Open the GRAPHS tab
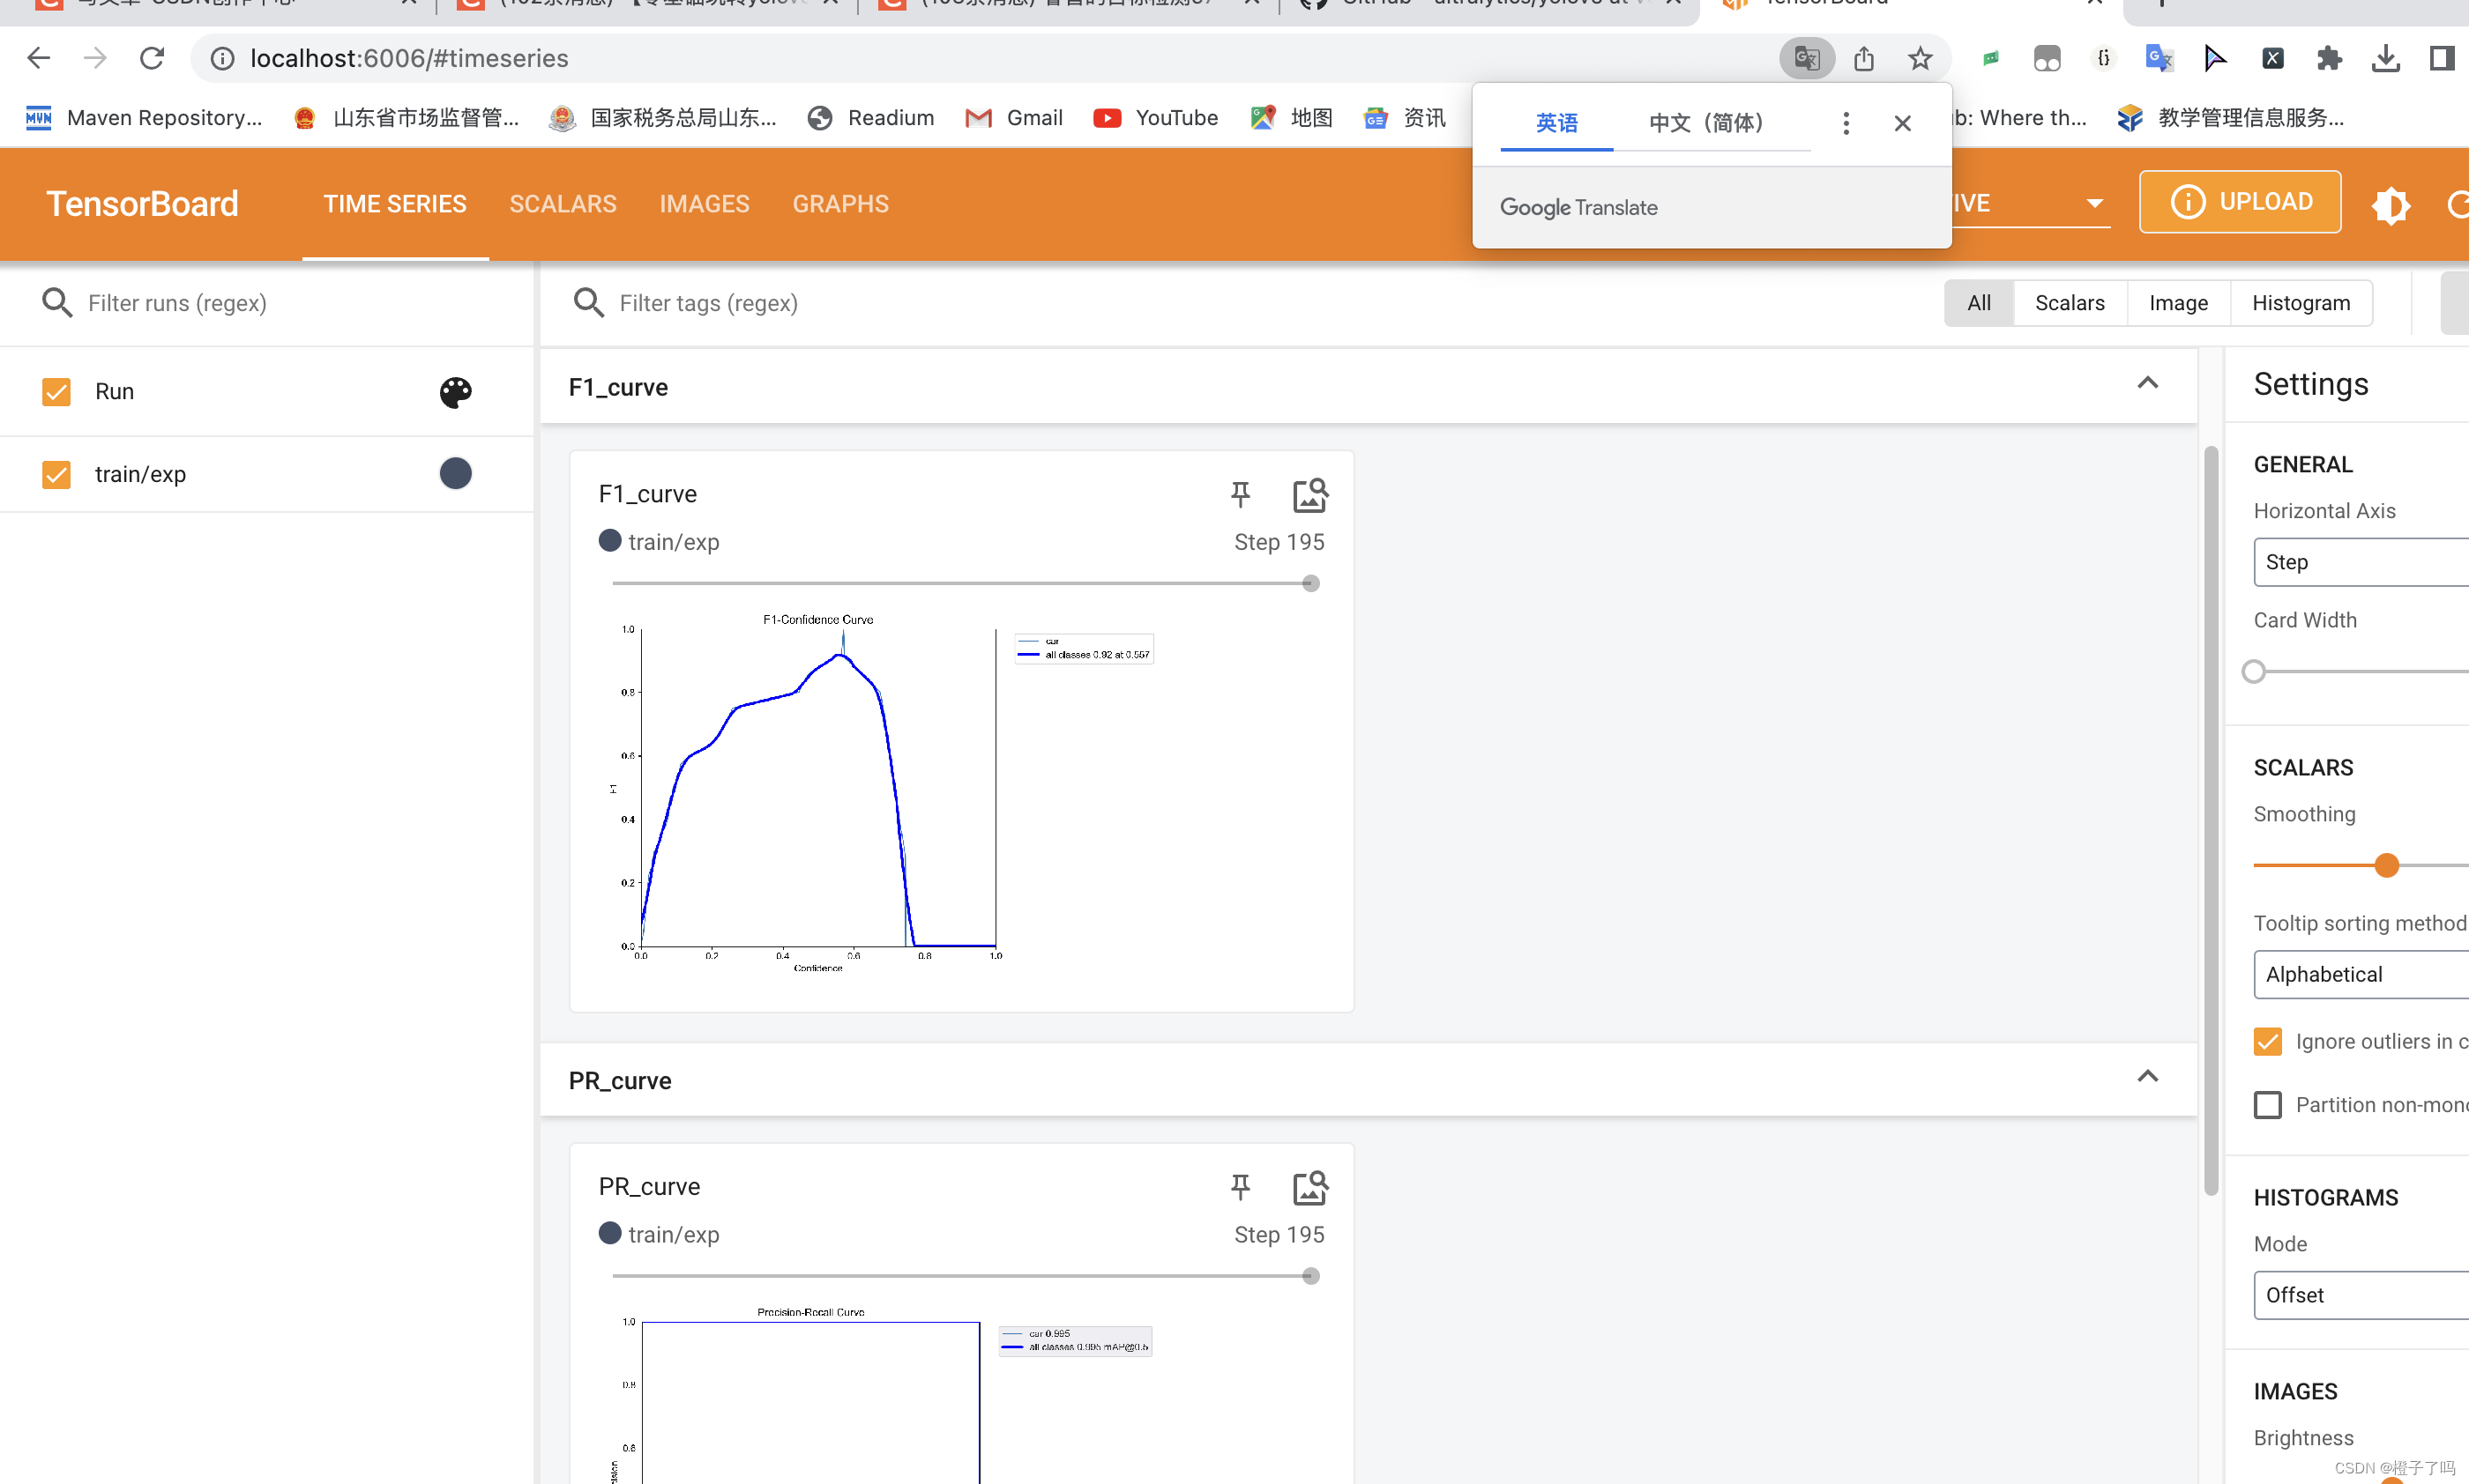The height and width of the screenshot is (1484, 2469). coord(840,204)
